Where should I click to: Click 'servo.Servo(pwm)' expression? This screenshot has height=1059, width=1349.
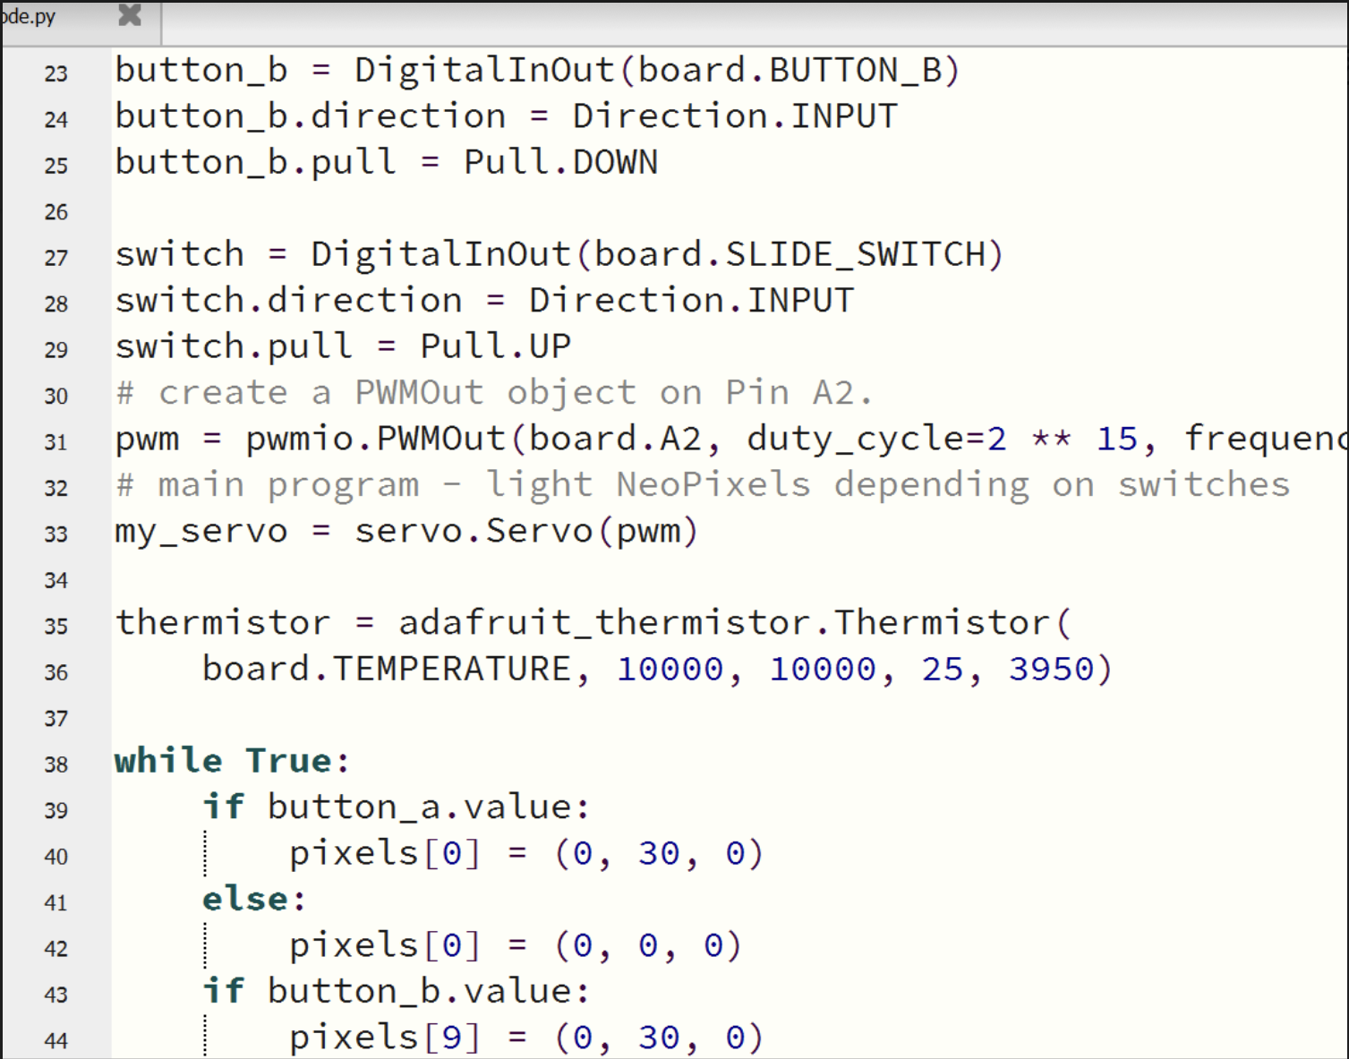tap(526, 531)
